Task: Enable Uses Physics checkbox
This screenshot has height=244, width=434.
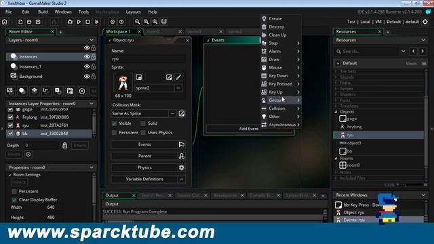Action: click(143, 133)
